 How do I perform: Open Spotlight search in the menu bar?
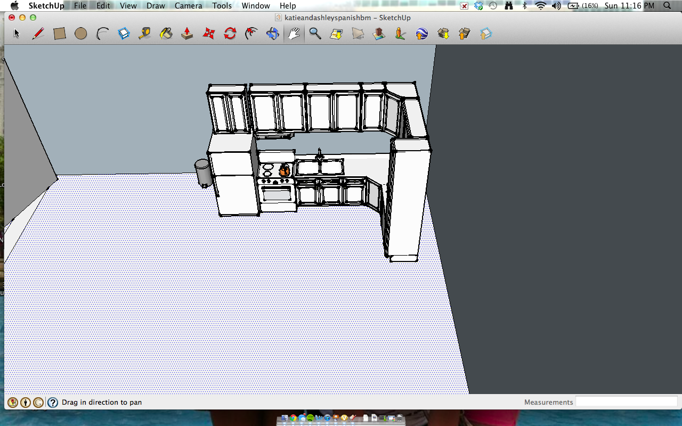point(667,6)
